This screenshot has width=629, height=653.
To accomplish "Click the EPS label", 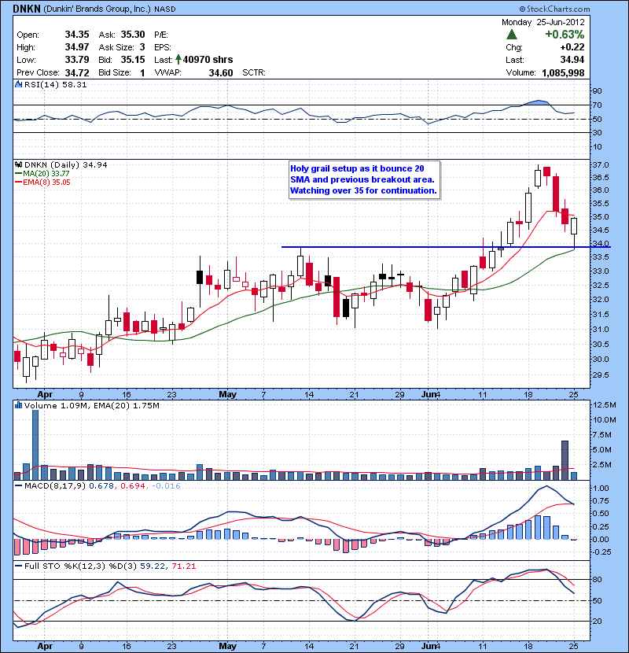I will point(162,47).
